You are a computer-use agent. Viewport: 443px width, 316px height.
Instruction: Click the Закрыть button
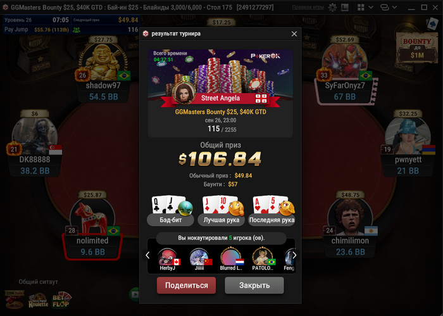coord(254,285)
